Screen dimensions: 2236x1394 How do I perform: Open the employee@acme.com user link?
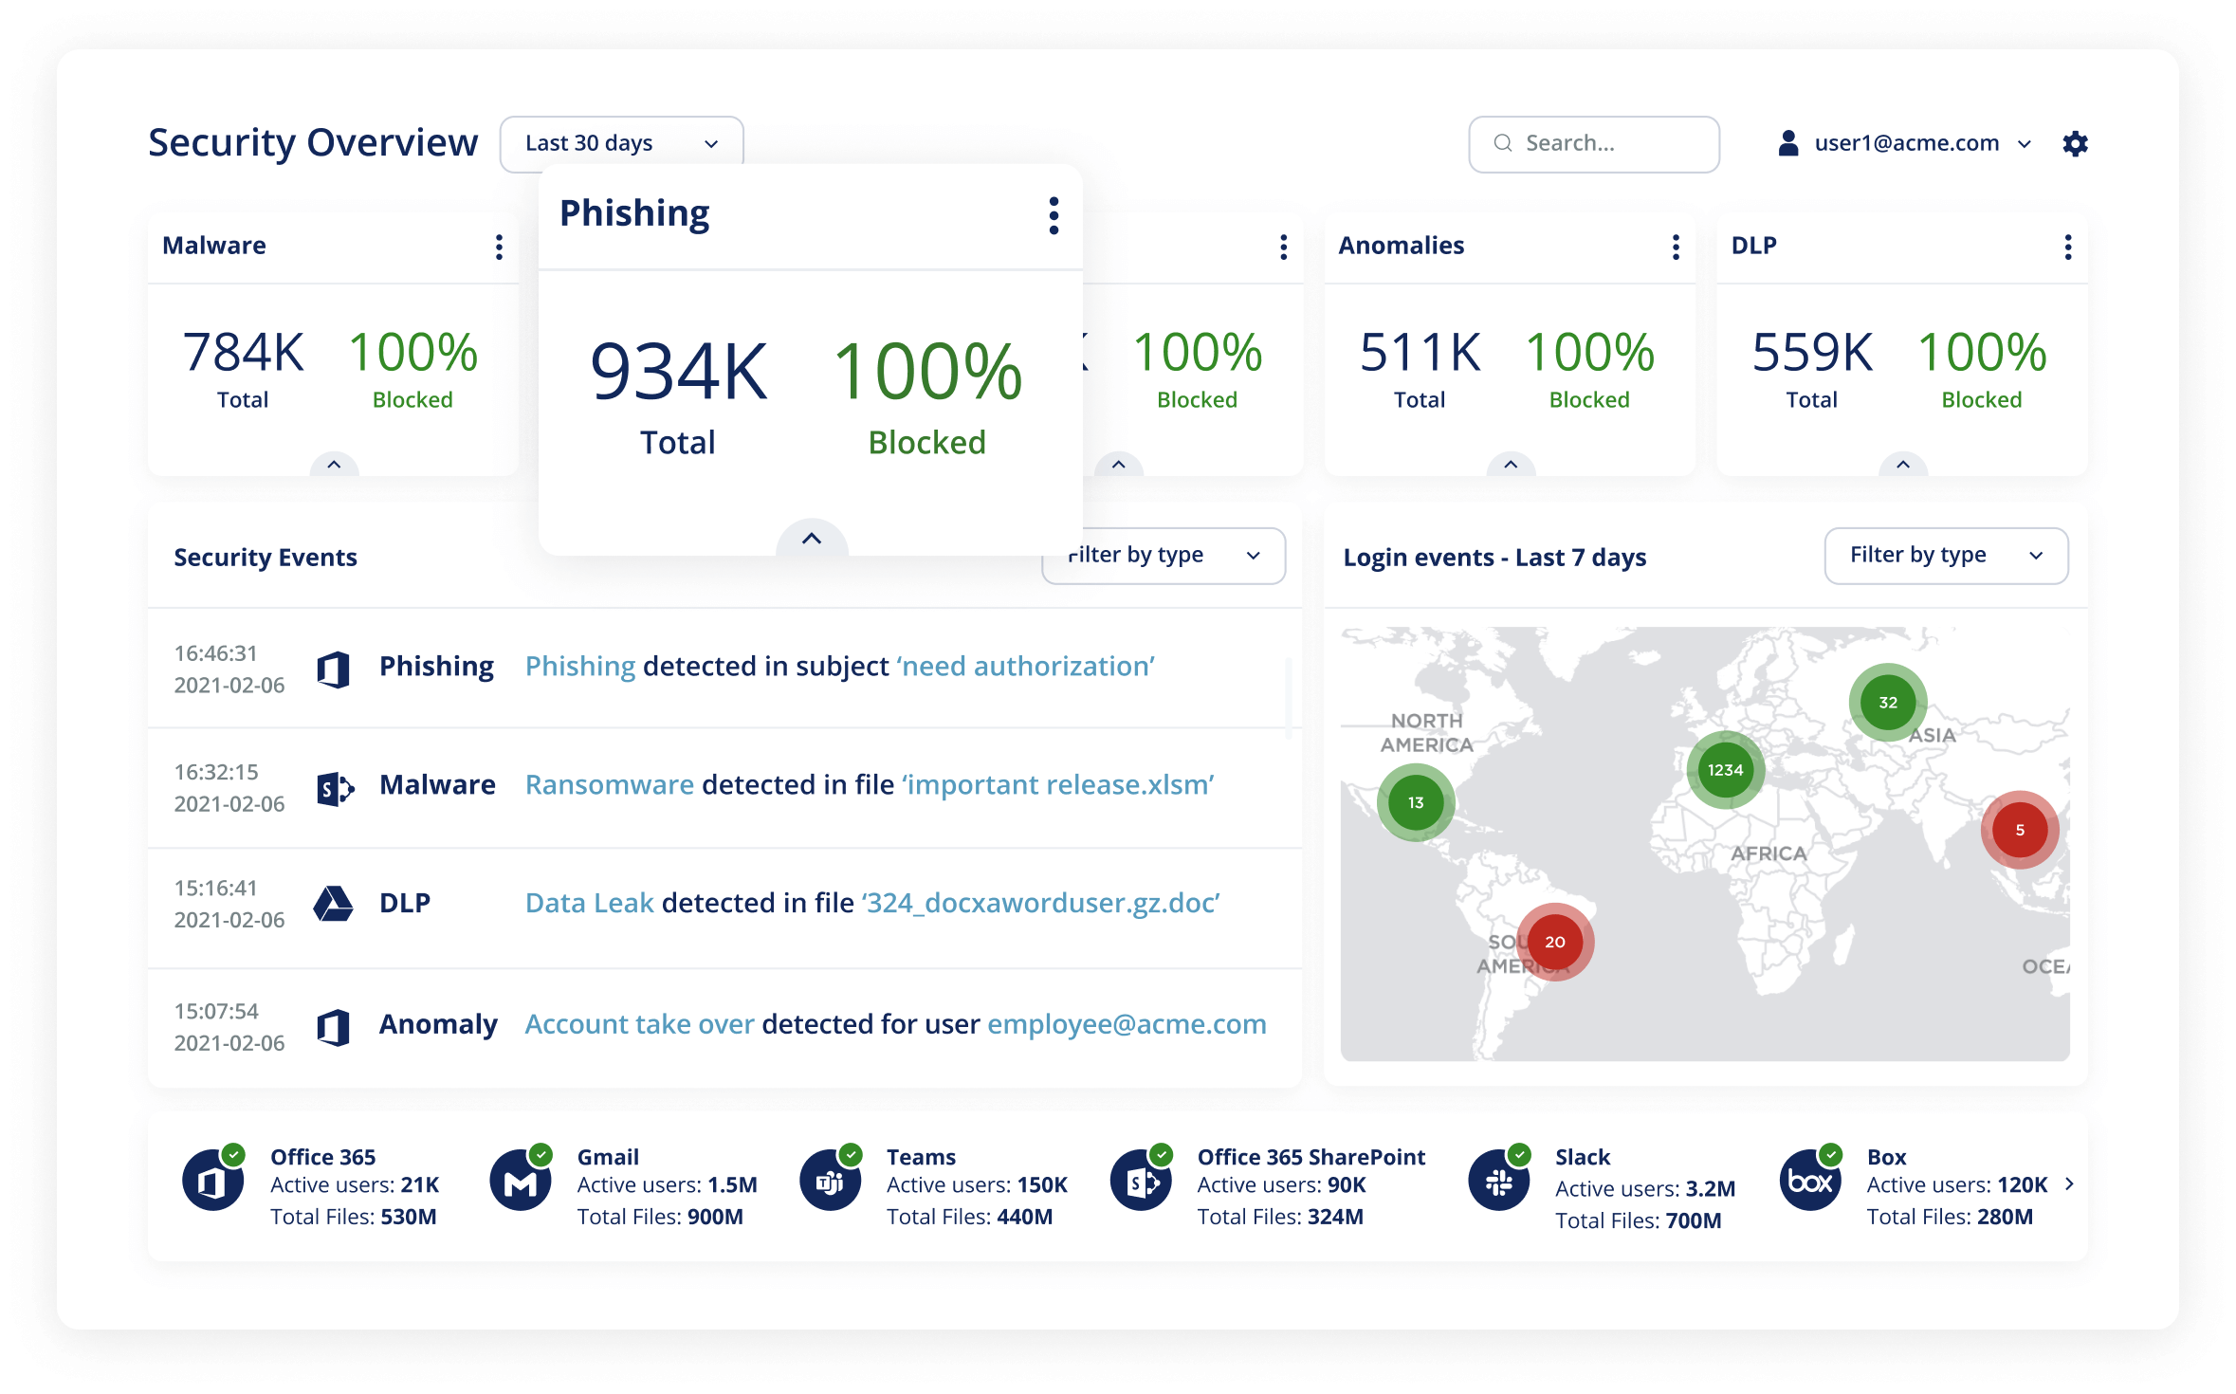click(1127, 1024)
